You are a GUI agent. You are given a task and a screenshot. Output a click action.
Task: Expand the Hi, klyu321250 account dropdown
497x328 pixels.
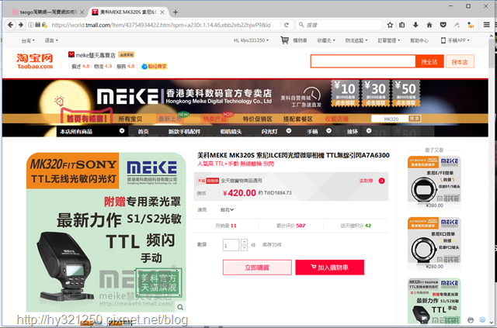pyautogui.click(x=251, y=40)
